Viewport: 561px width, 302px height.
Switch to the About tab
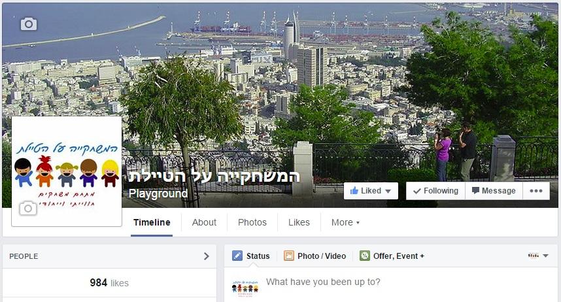204,222
